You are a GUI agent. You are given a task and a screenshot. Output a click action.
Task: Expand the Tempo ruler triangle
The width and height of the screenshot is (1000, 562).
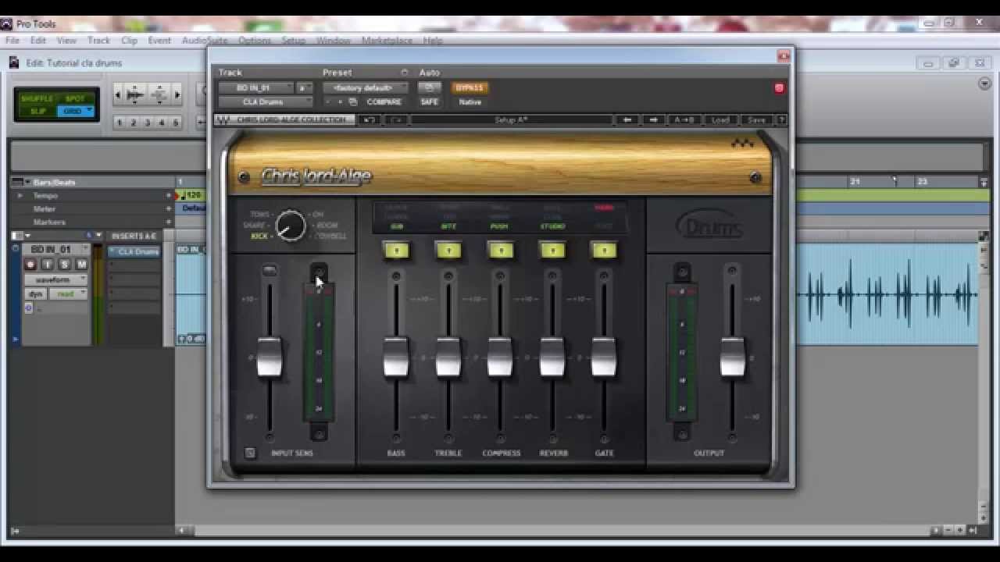click(20, 195)
